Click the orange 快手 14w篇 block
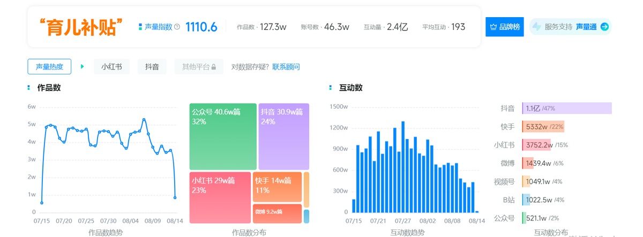 click(277, 187)
